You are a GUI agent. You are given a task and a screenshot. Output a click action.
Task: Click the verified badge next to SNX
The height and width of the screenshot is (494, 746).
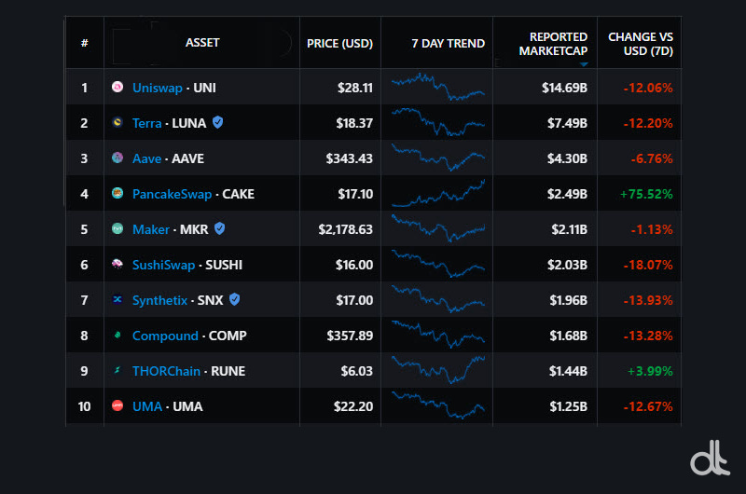(x=235, y=299)
